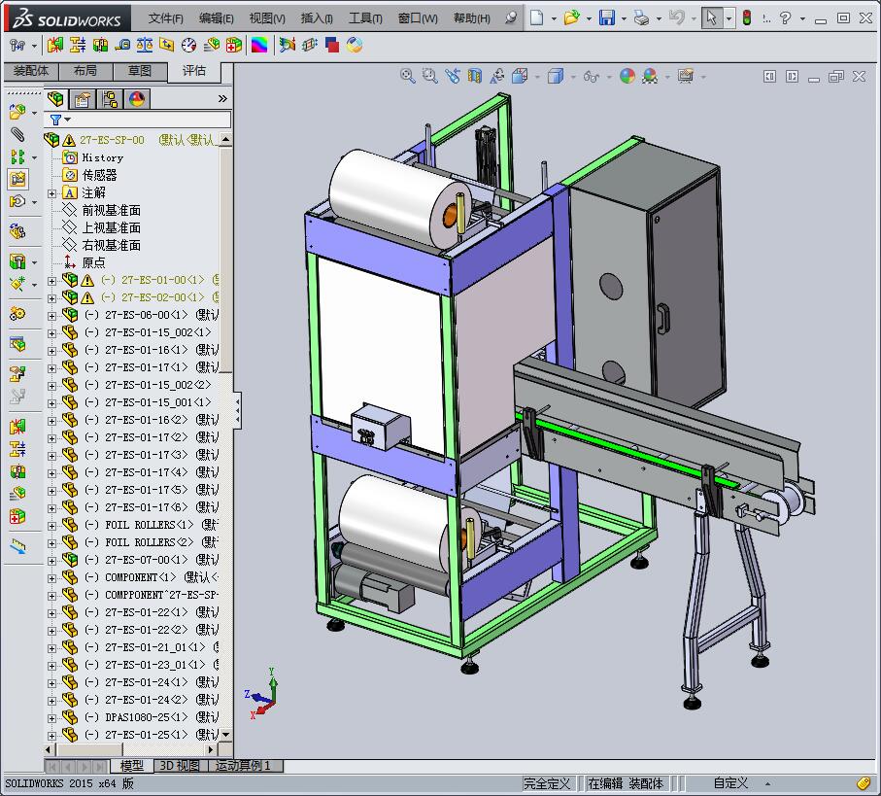Open Section Properties tool

coord(167,45)
